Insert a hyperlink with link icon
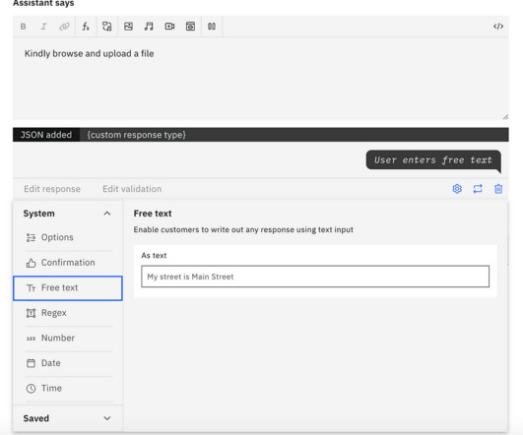This screenshot has height=435, width=523. [x=64, y=27]
